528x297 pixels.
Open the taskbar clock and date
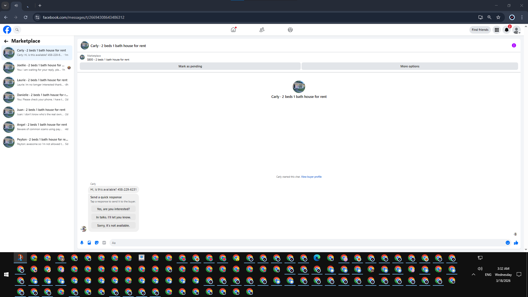503,274
